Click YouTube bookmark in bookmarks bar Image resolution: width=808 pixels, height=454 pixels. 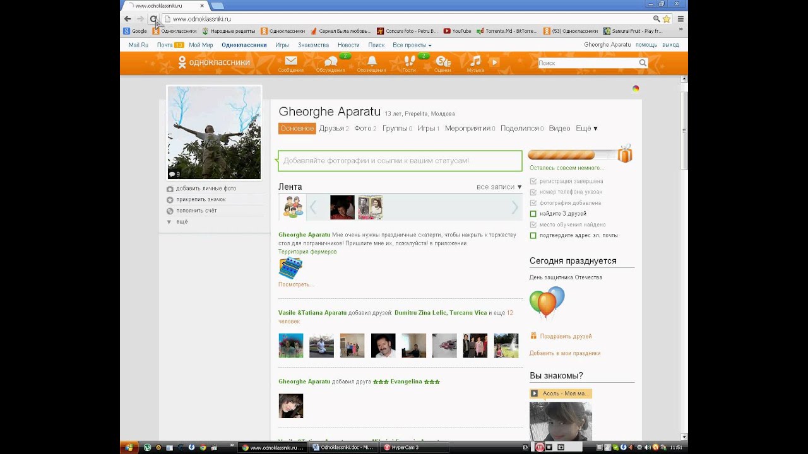point(457,31)
